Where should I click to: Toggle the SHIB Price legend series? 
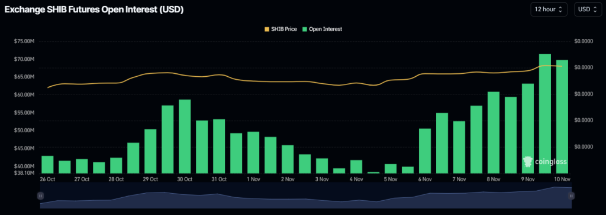pyautogui.click(x=281, y=29)
